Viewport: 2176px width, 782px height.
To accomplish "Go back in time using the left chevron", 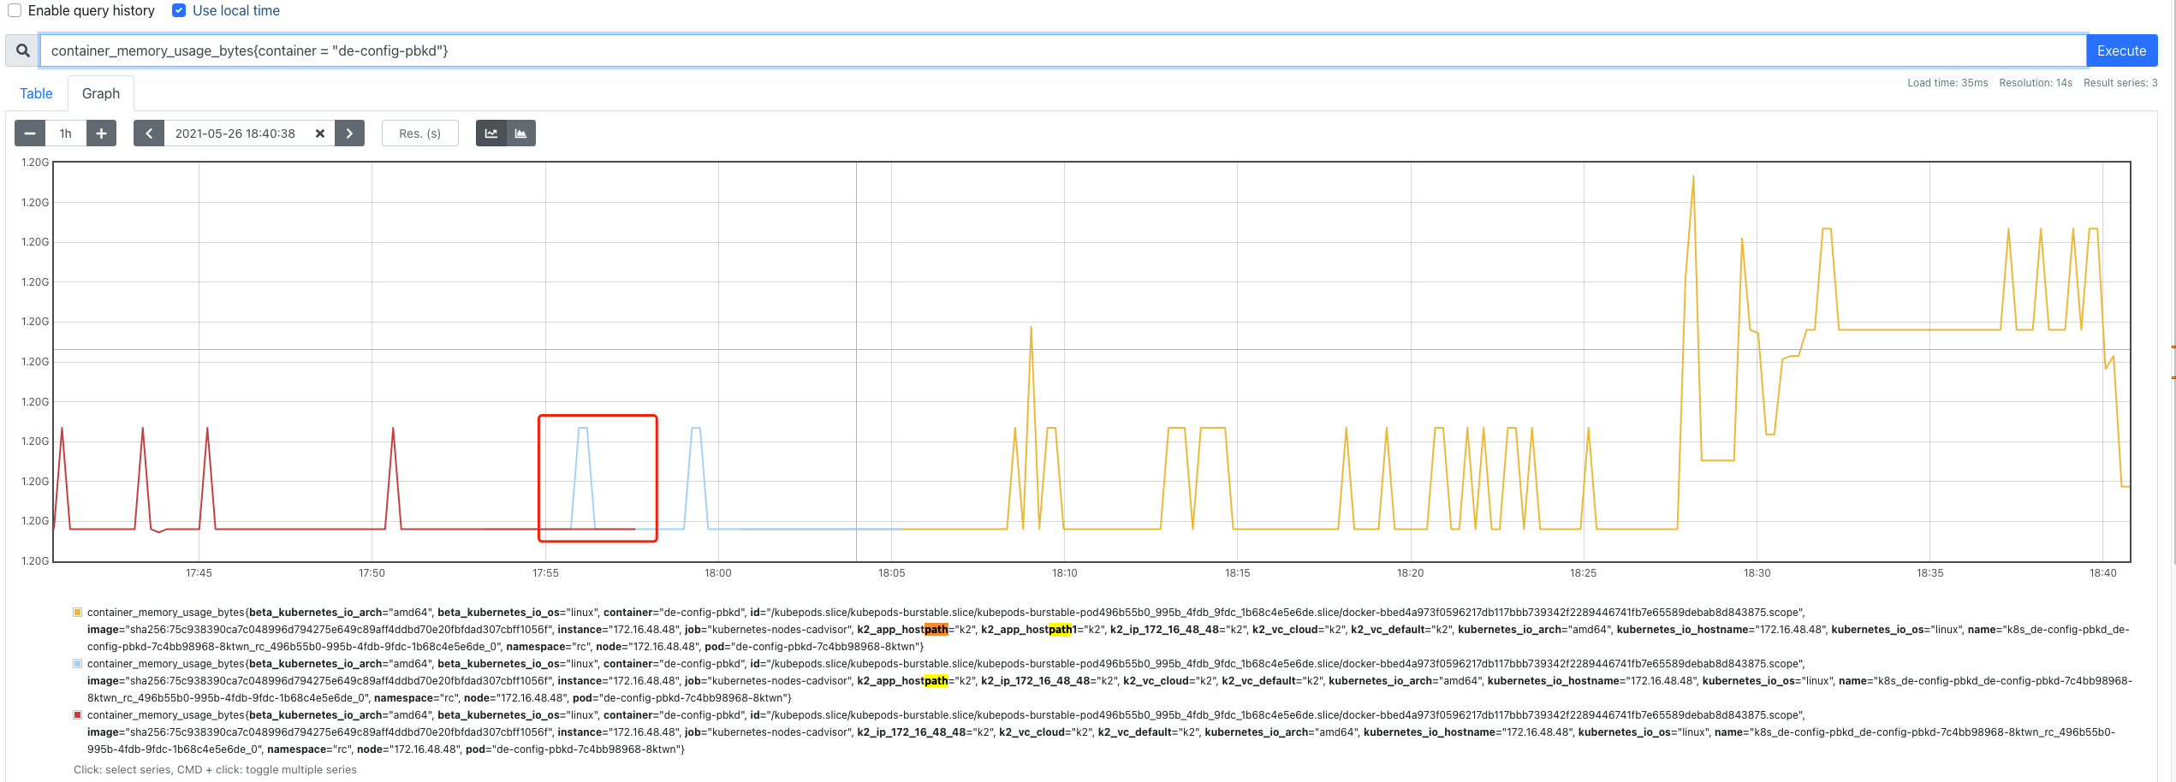I will [x=149, y=133].
